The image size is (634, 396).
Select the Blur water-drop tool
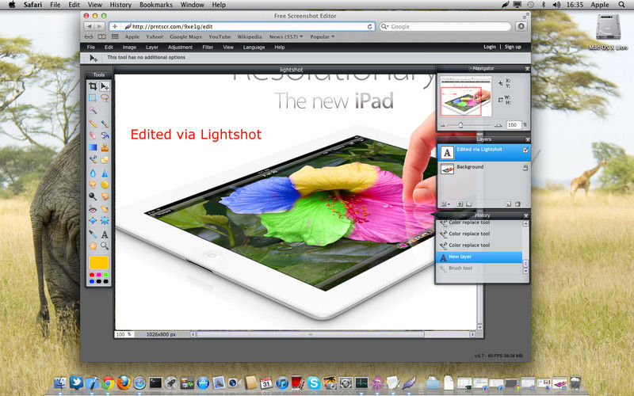tap(93, 173)
